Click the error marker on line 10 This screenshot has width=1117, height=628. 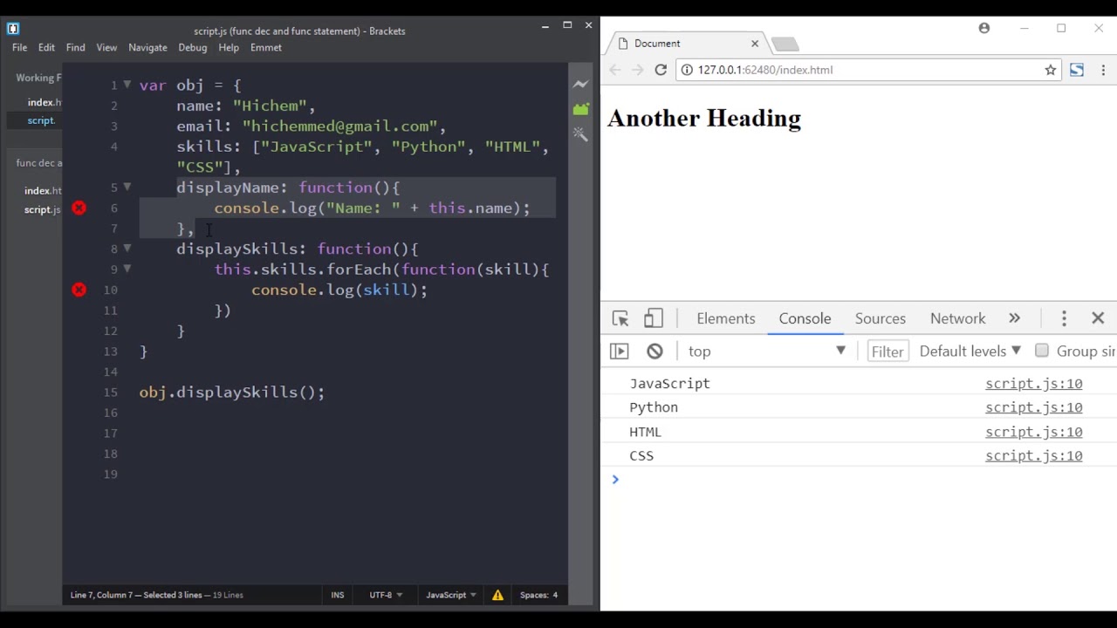point(79,290)
